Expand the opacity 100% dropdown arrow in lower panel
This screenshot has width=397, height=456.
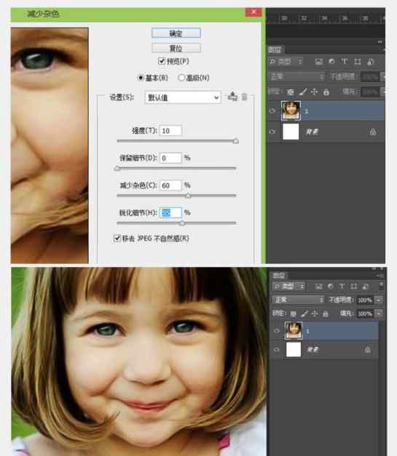(378, 300)
